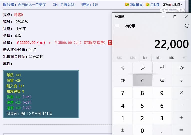Click the maker line 唐门つ老三强化打造
The width and height of the screenshot is (191, 135).
click(29, 113)
